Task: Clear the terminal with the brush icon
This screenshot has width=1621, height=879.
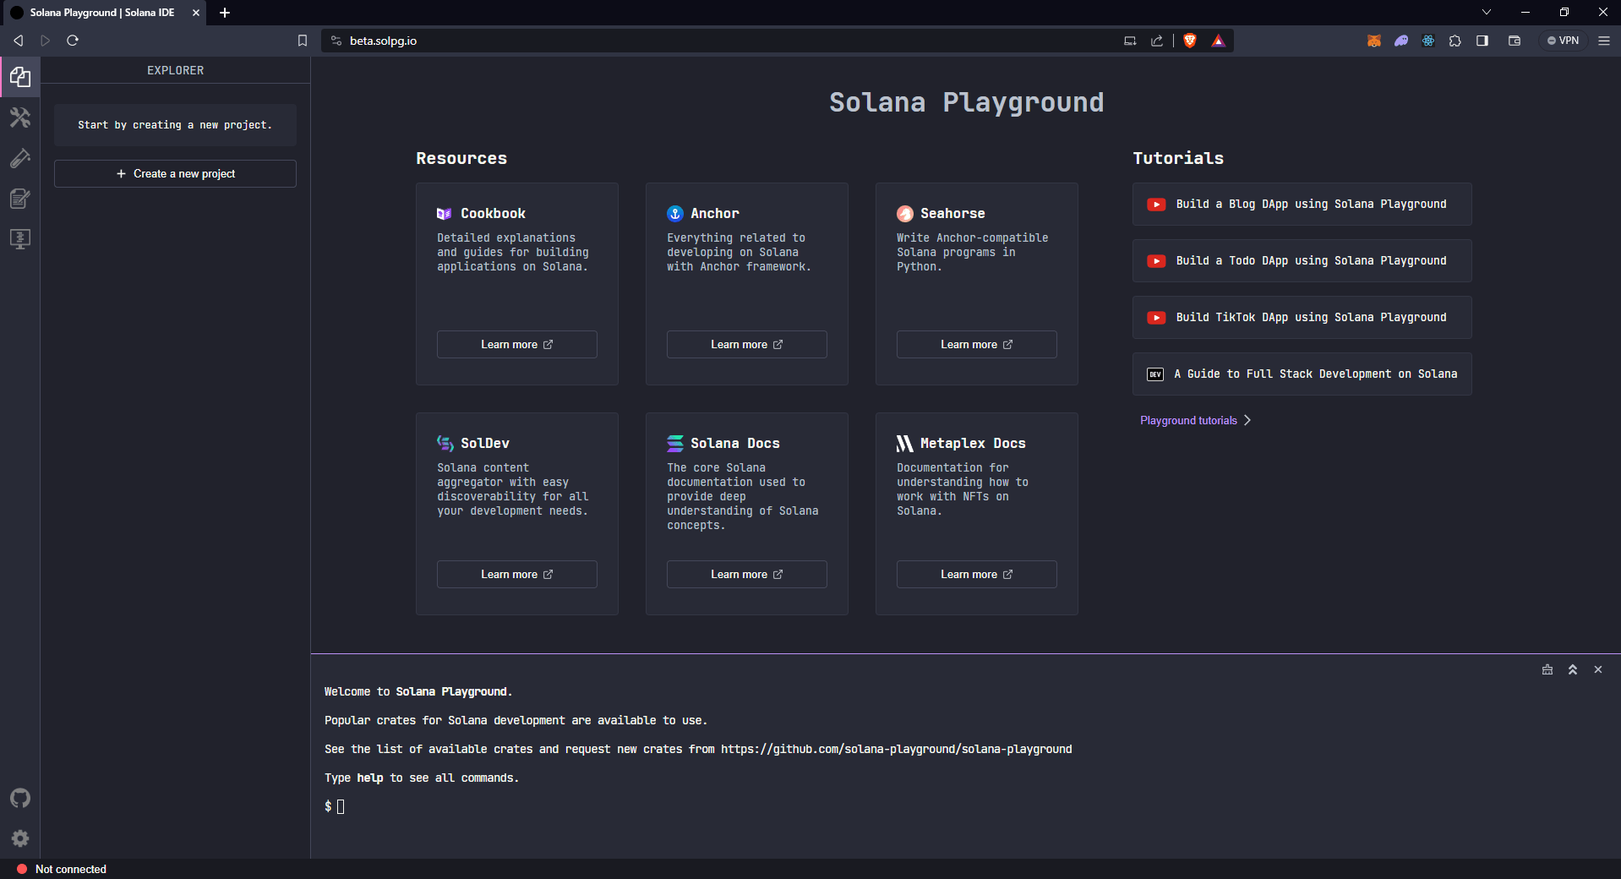Action: pos(1547,669)
